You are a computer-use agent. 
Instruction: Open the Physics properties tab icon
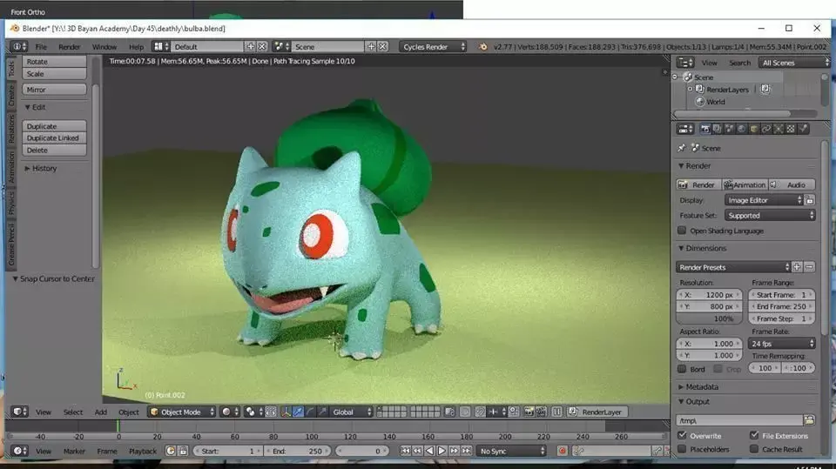pyautogui.click(x=803, y=129)
